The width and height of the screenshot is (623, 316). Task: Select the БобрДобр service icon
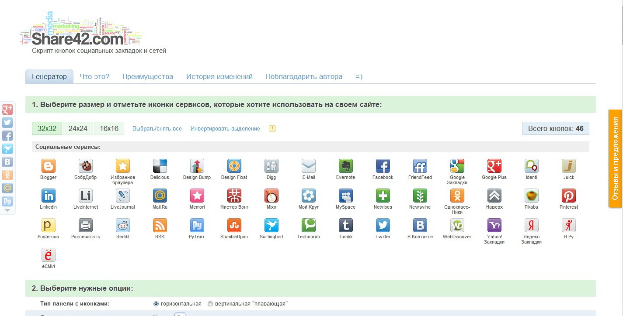point(86,166)
